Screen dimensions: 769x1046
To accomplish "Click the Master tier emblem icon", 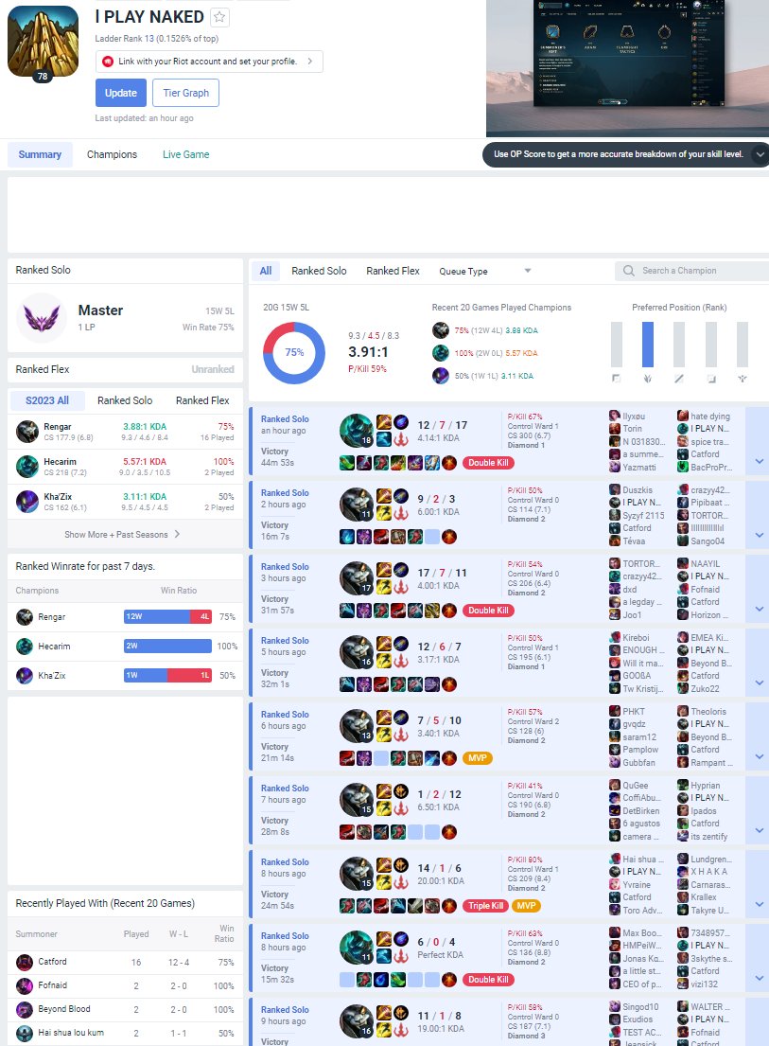I will point(42,318).
